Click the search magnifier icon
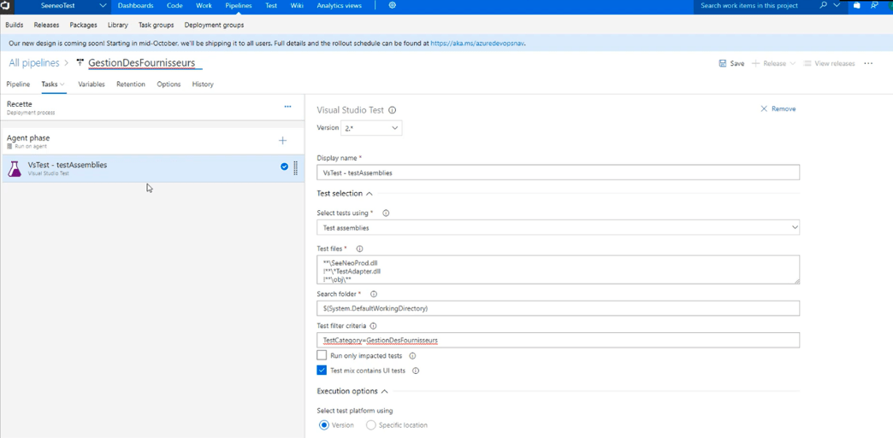The width and height of the screenshot is (893, 438). coord(823,5)
